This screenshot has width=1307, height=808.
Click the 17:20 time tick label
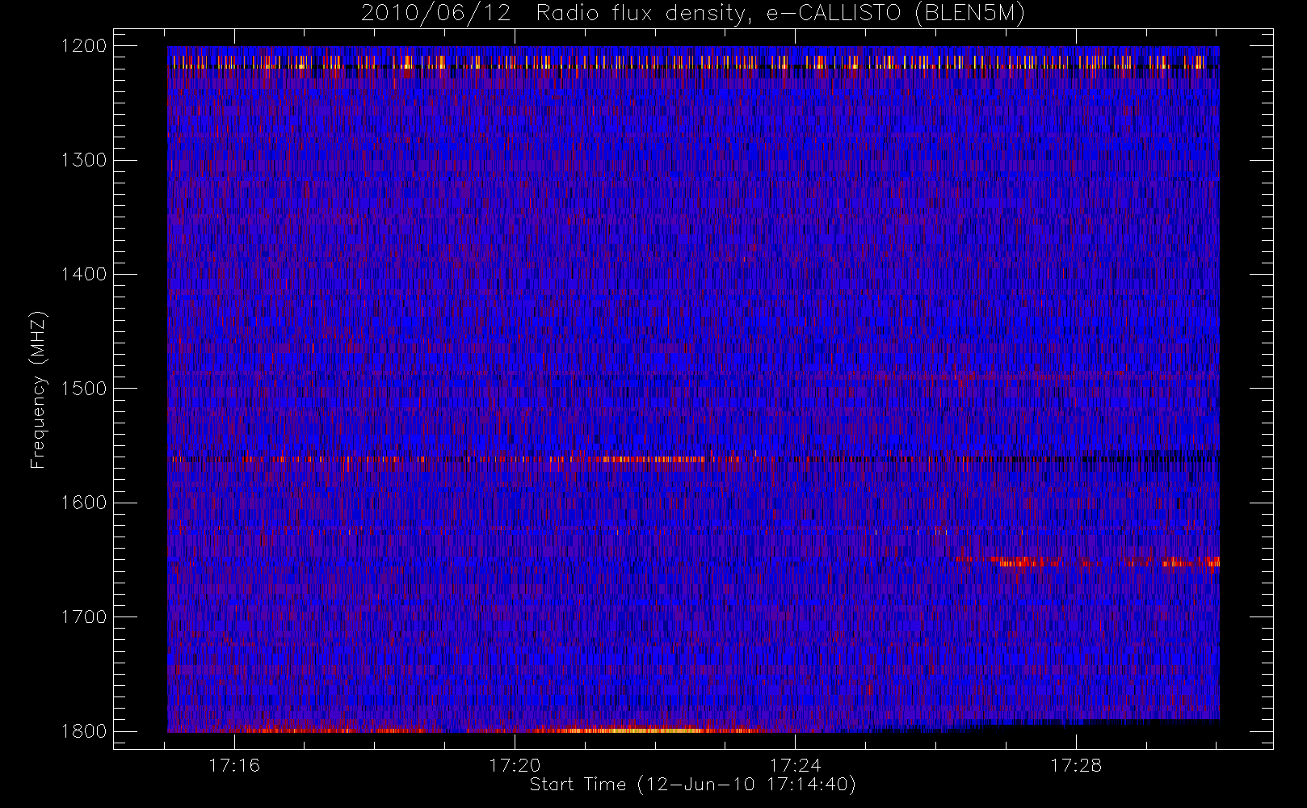click(x=515, y=765)
